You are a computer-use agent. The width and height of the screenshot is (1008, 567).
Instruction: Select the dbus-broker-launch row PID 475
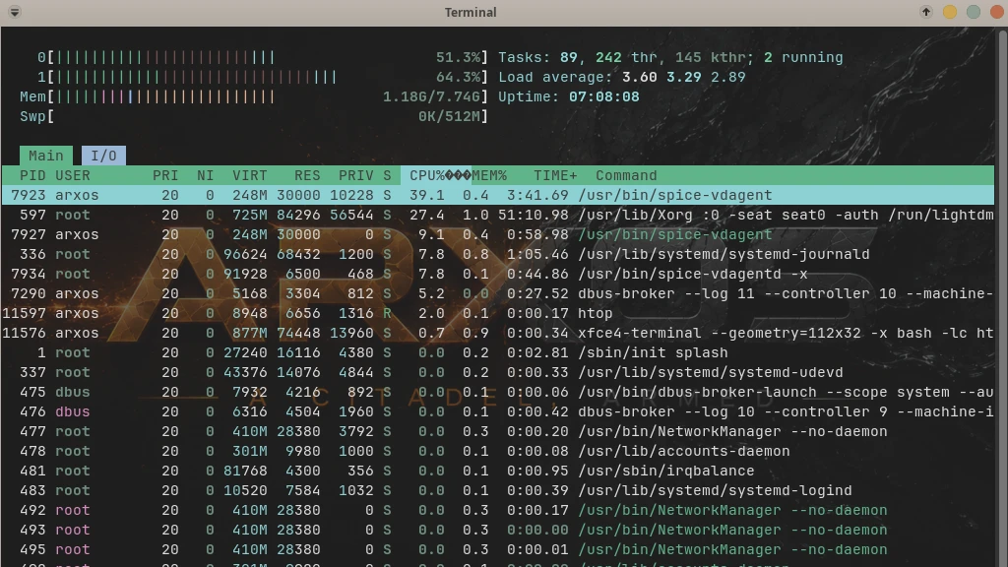click(x=497, y=392)
